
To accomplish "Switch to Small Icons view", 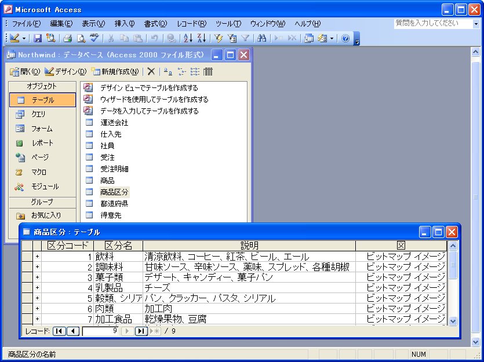I will coord(181,72).
